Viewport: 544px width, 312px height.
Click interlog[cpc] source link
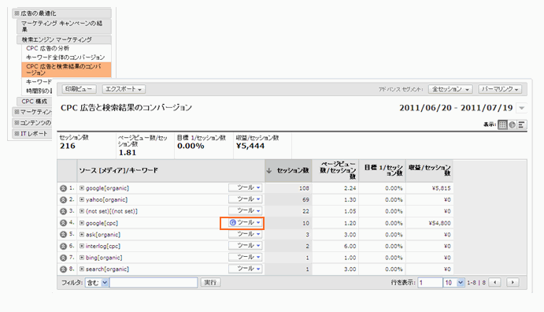pos(102,246)
